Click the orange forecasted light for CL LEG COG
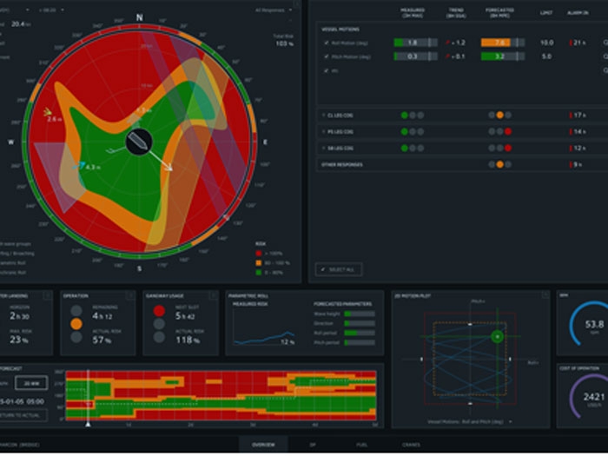The width and height of the screenshot is (608, 456). pos(499,116)
